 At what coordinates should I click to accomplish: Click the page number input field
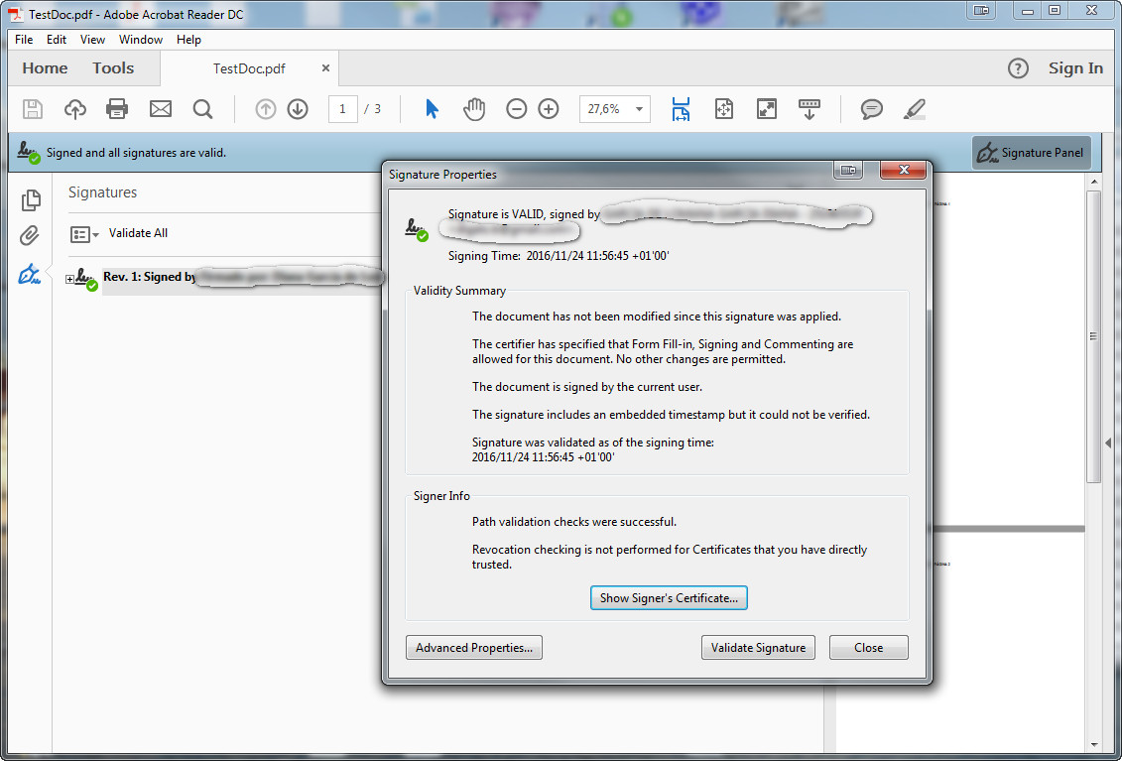click(343, 109)
